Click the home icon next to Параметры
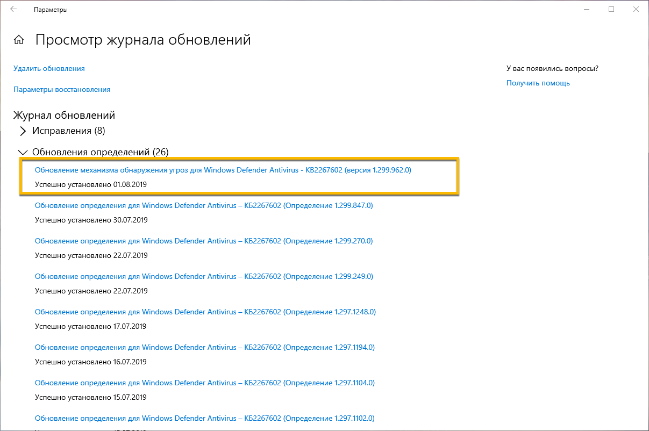Viewport: 649px width, 431px height. (x=19, y=39)
